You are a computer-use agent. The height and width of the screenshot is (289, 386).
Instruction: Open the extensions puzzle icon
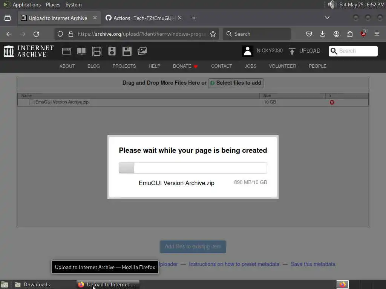pos(350,34)
